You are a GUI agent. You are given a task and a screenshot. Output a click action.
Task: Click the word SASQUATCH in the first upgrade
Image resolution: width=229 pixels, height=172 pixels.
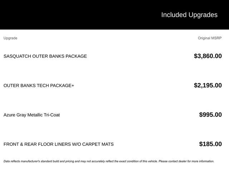(x=17, y=56)
